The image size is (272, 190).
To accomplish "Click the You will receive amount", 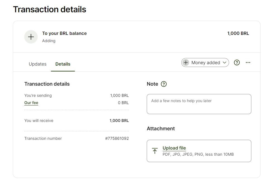I will pos(119,121).
